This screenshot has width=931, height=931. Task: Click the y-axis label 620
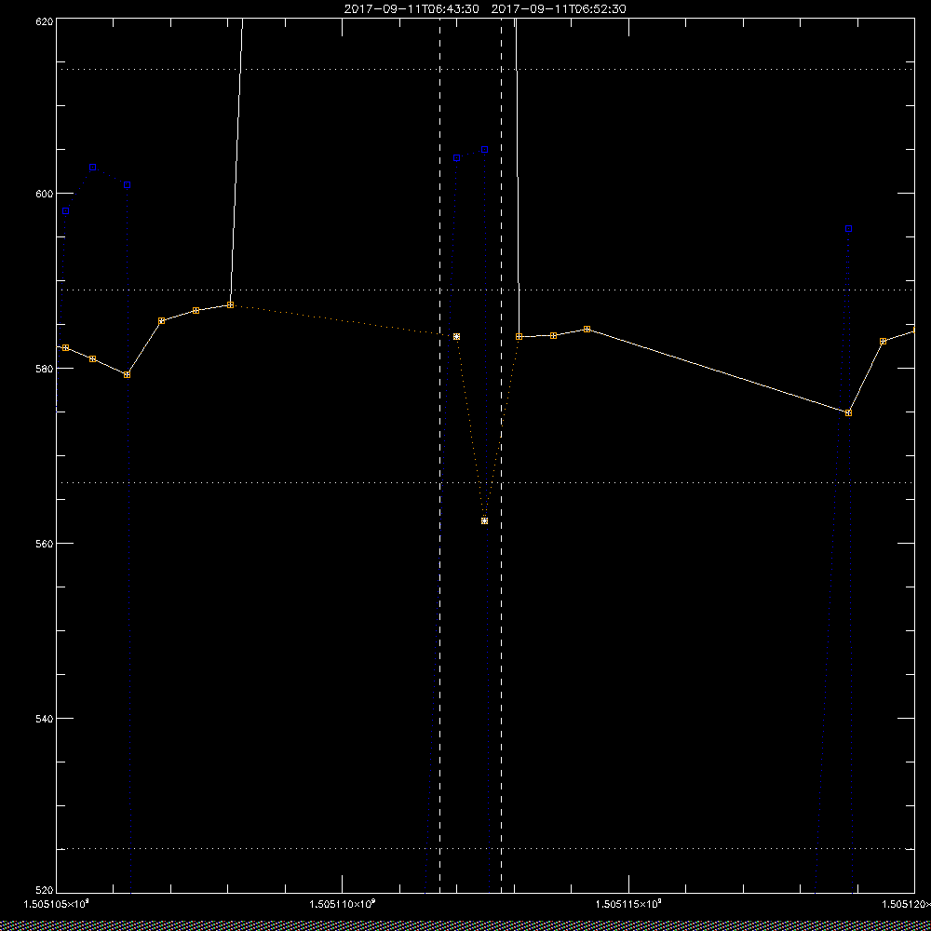coord(45,20)
